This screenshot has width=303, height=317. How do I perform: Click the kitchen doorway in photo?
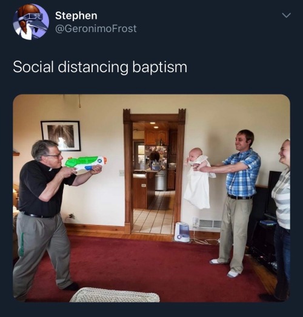coord(154,172)
